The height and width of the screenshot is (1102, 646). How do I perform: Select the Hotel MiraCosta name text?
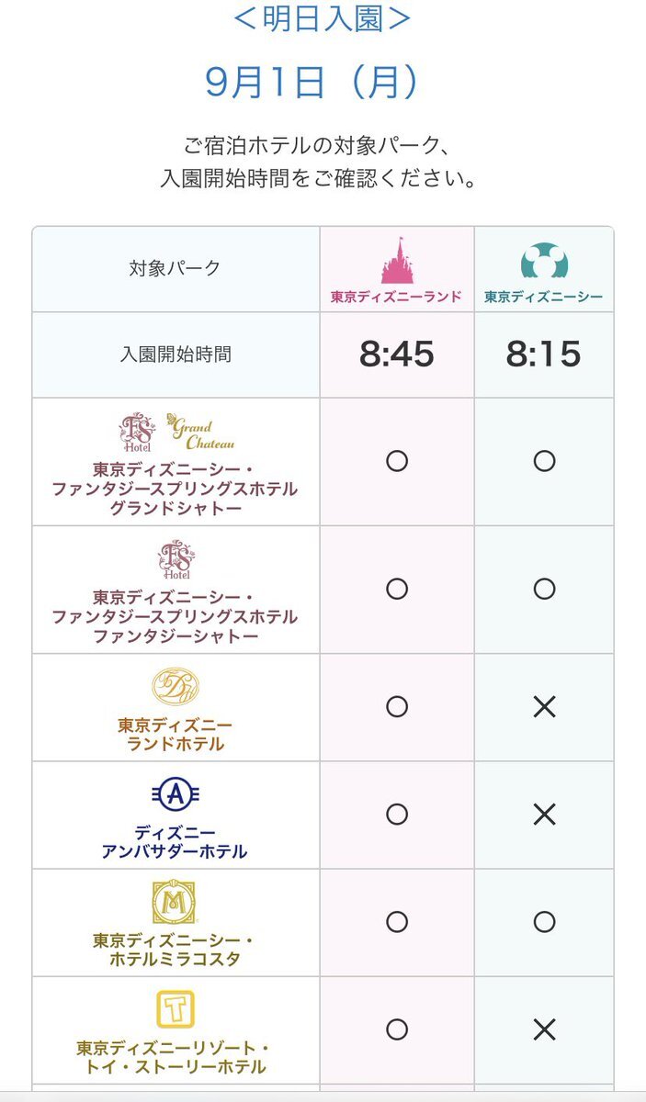(x=175, y=950)
